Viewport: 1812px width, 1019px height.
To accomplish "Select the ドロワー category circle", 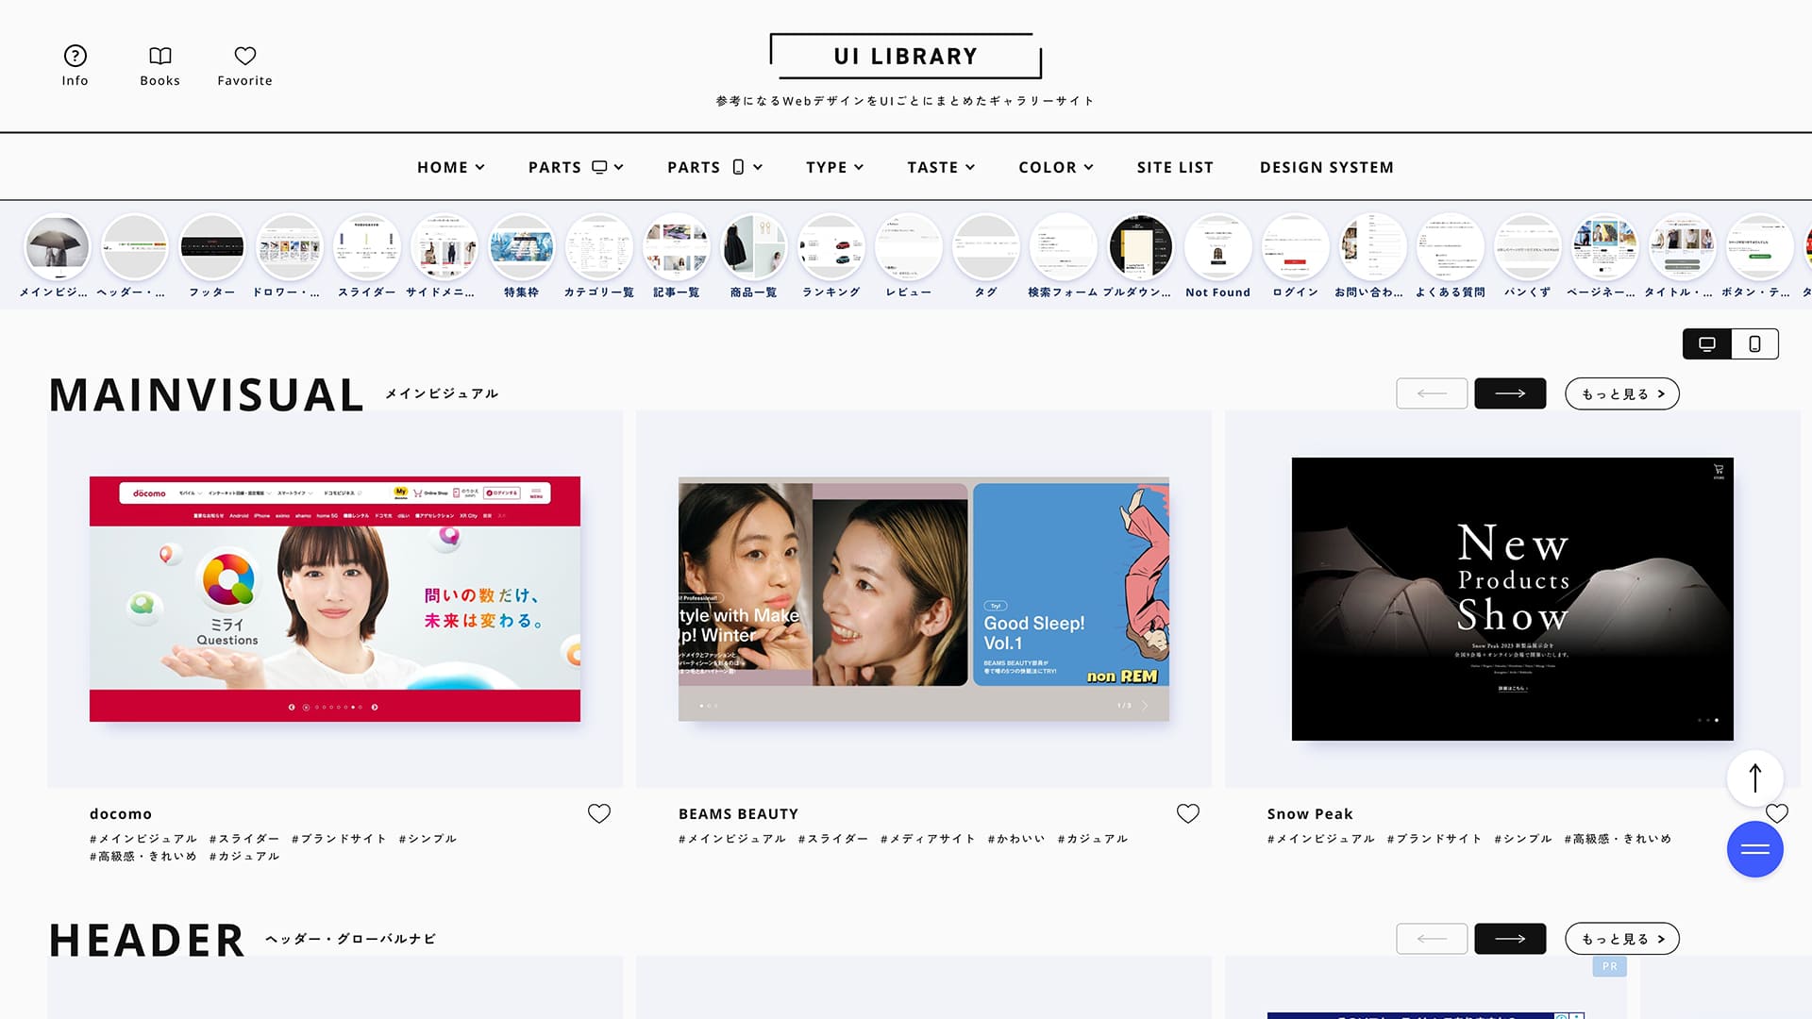I will (290, 247).
